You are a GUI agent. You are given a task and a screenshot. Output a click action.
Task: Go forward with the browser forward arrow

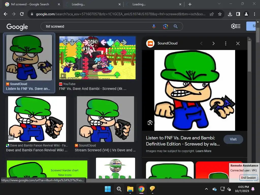(14, 14)
